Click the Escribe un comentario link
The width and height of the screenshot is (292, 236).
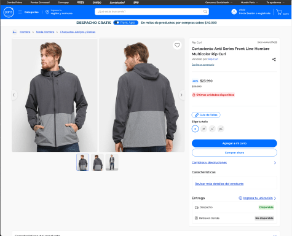pos(203,65)
